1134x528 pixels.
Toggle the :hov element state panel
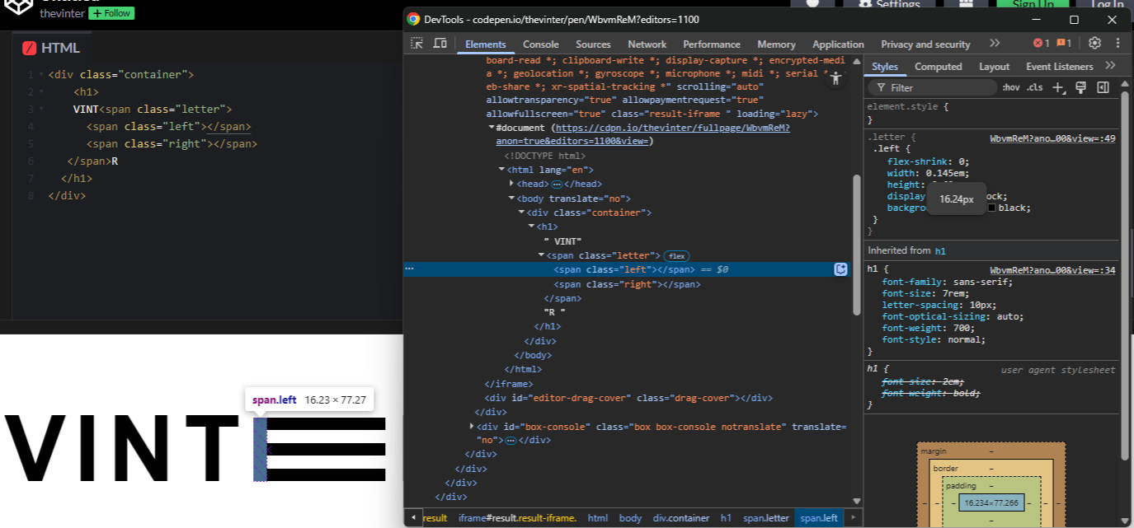tap(1011, 87)
